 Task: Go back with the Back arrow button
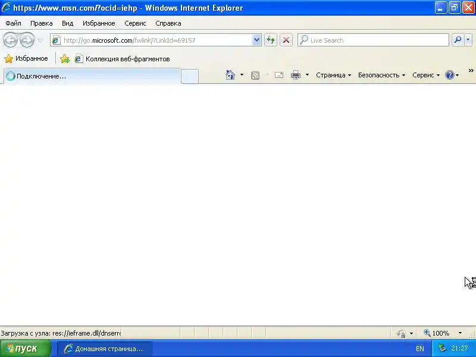coord(10,40)
